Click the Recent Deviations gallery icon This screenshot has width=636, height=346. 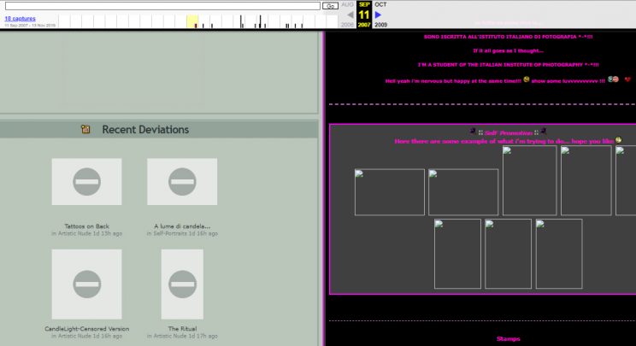tap(85, 130)
